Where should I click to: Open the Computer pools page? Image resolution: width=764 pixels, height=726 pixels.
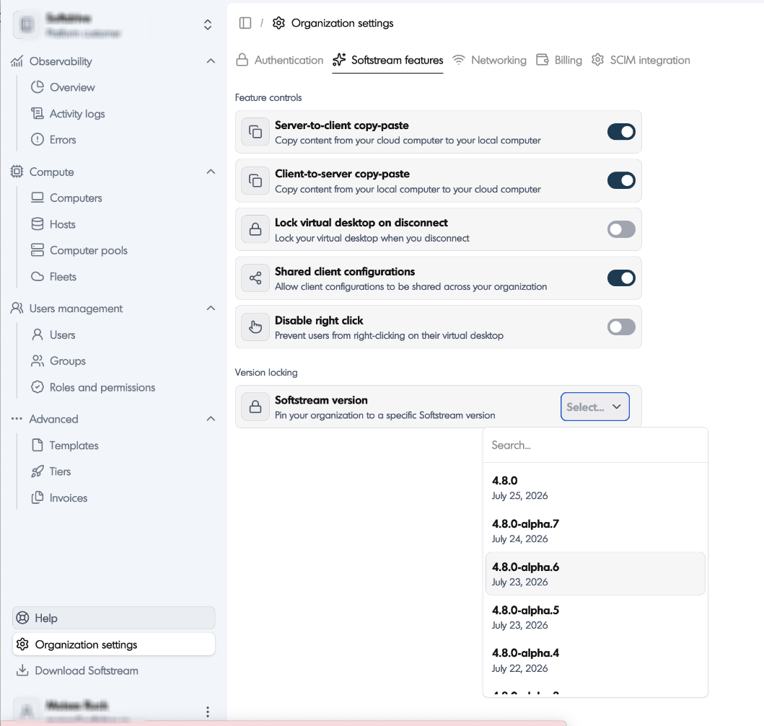[x=89, y=250]
